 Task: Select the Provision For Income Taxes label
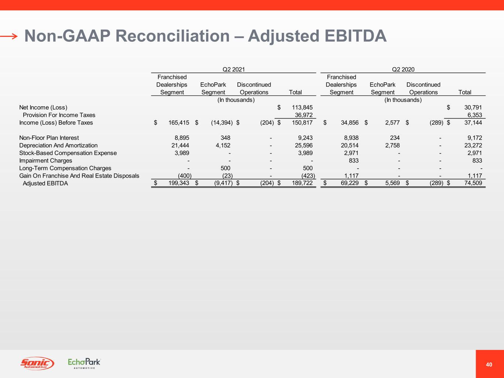coord(59,115)
